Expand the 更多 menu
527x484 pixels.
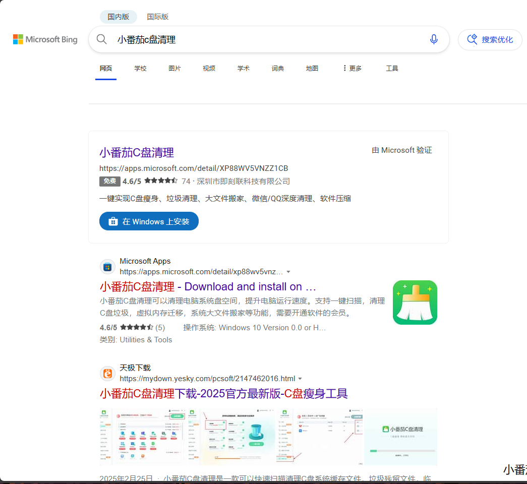point(352,69)
